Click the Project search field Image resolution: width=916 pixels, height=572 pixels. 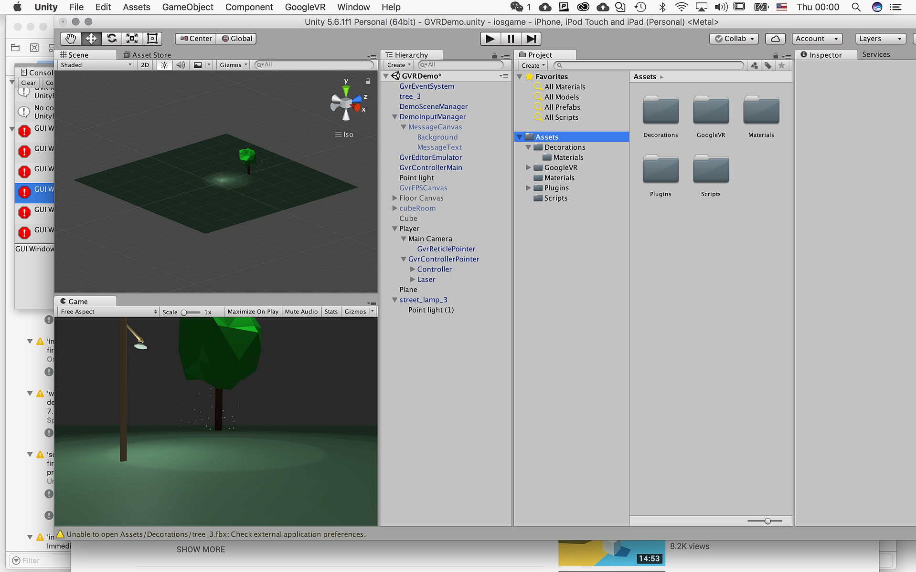point(649,65)
